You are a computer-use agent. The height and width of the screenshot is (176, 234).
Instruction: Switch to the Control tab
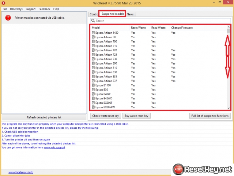pyautogui.click(x=94, y=14)
